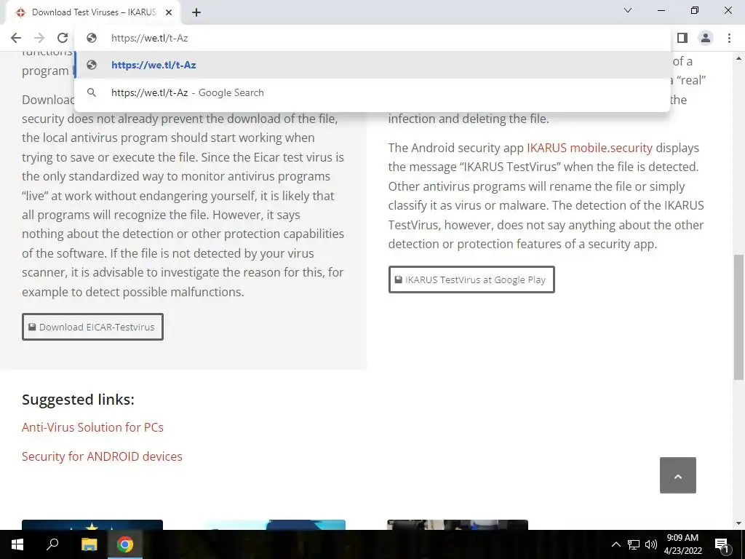Click the page vertical scrollbar thumb
The image size is (745, 559).
[738, 317]
